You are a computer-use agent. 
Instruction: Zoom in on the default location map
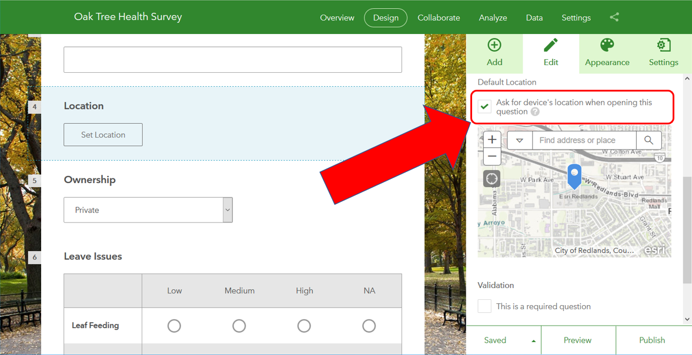coord(492,140)
